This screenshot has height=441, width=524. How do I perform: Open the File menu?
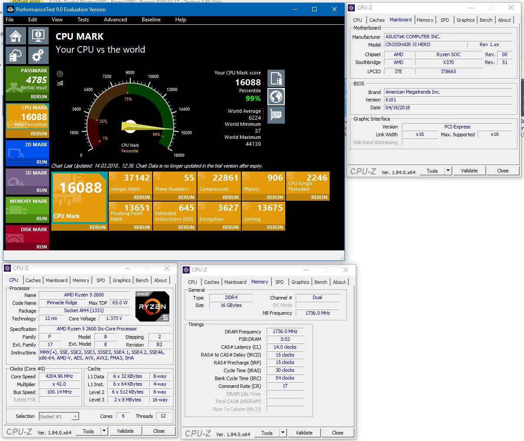tap(10, 20)
